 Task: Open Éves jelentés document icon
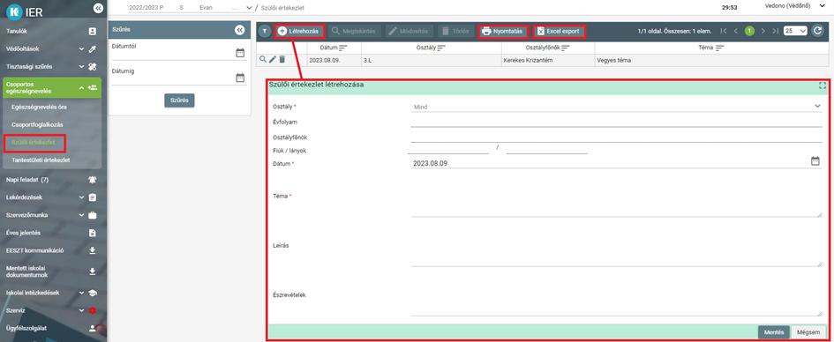click(x=93, y=233)
